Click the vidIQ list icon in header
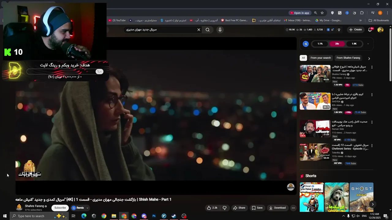This screenshot has width=392, height=220. coord(333,30)
